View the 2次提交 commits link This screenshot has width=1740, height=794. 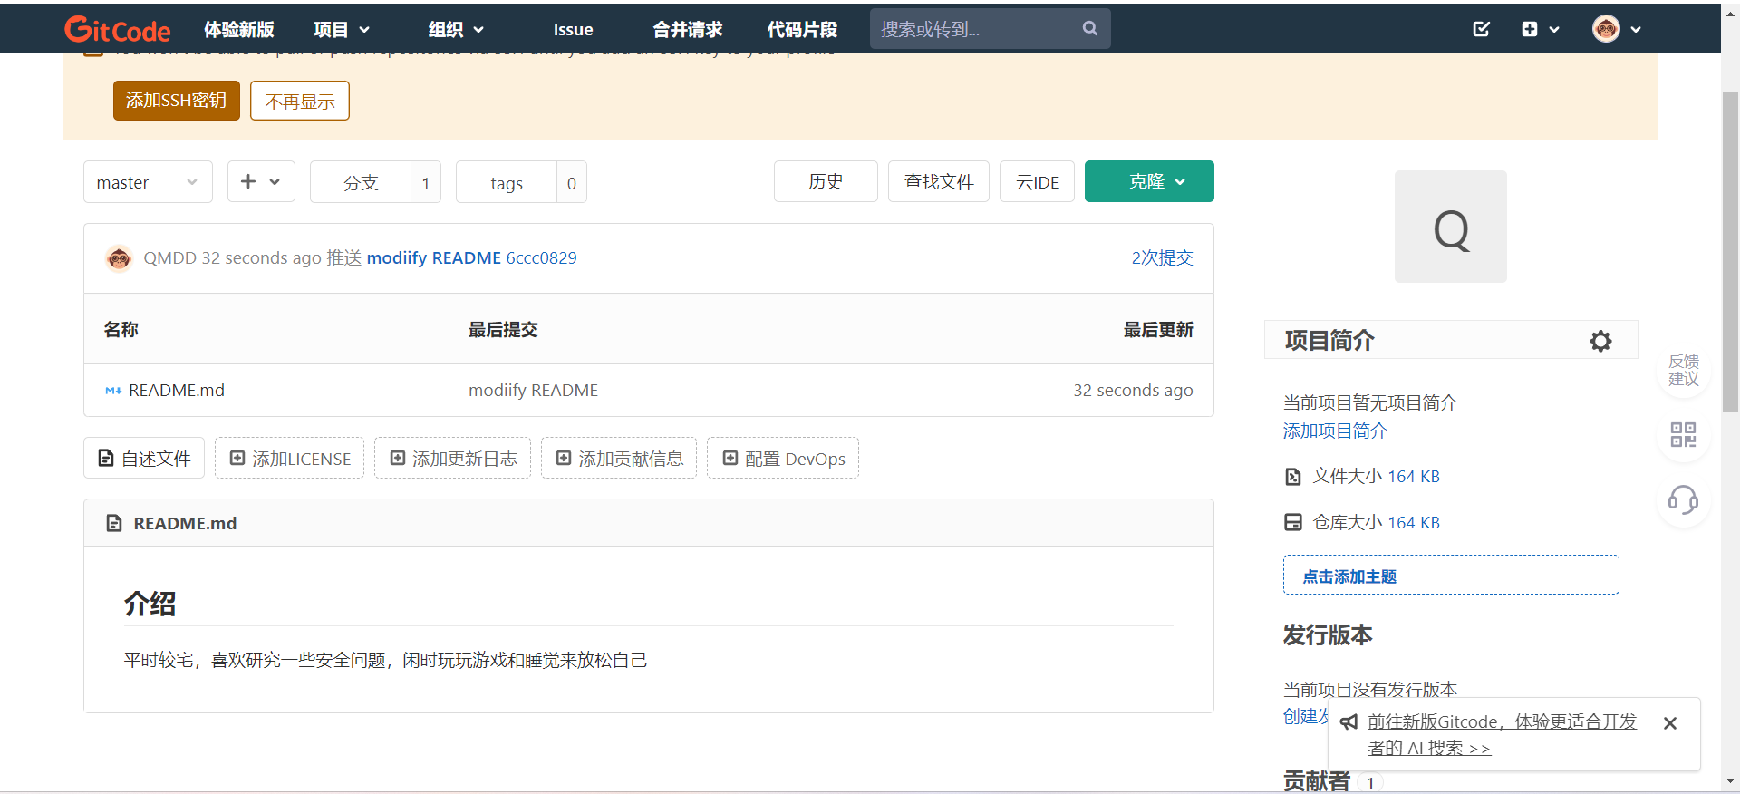1162,258
